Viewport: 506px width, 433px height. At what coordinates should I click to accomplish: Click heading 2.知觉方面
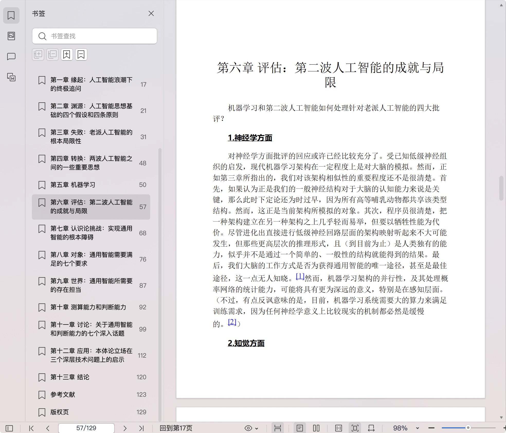[246, 344]
